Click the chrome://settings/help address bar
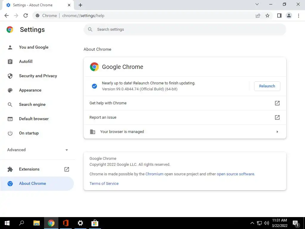The width and height of the screenshot is (305, 229). pos(144,16)
